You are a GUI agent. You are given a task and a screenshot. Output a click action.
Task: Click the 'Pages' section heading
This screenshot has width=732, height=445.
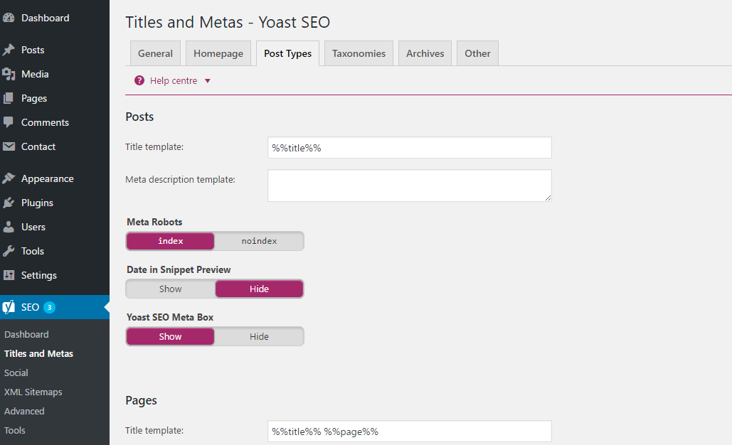click(141, 401)
